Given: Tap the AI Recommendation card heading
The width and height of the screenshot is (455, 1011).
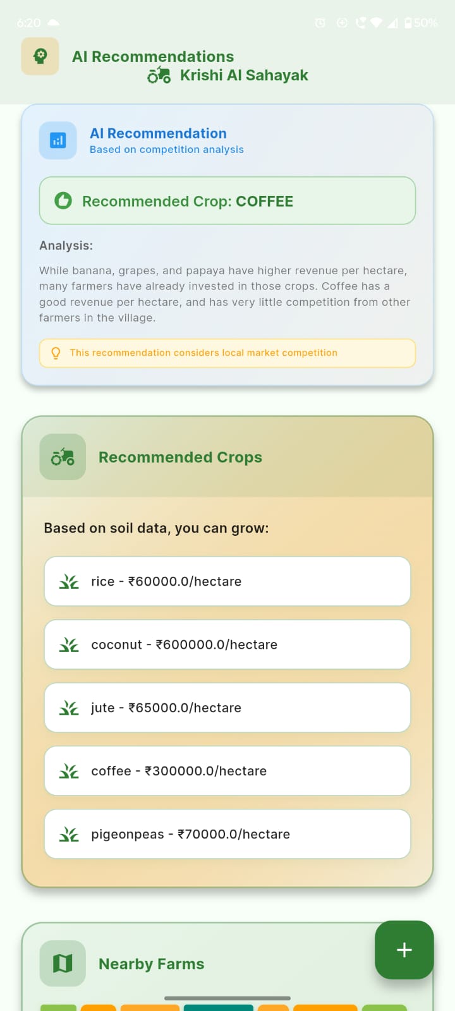Looking at the screenshot, I should pos(158,133).
